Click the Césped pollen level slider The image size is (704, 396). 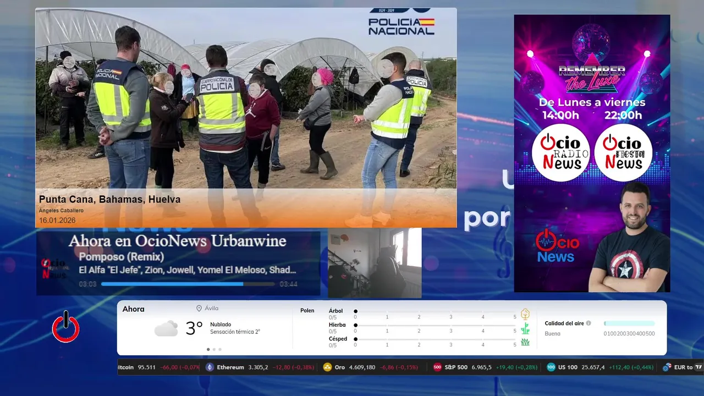(435, 339)
